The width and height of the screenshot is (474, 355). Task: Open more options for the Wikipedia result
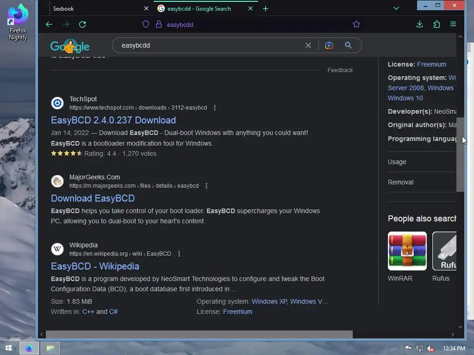coord(179,254)
